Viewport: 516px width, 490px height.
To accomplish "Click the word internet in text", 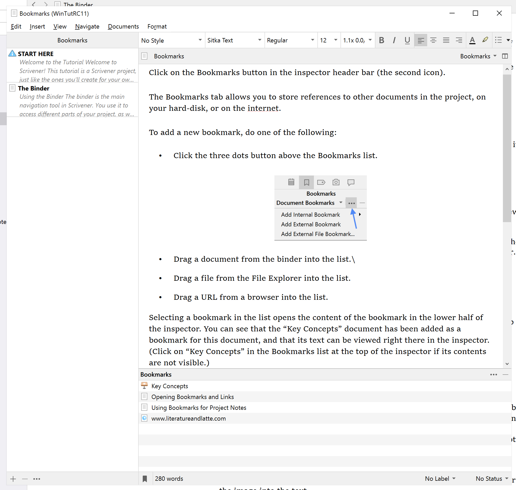I will [x=263, y=108].
